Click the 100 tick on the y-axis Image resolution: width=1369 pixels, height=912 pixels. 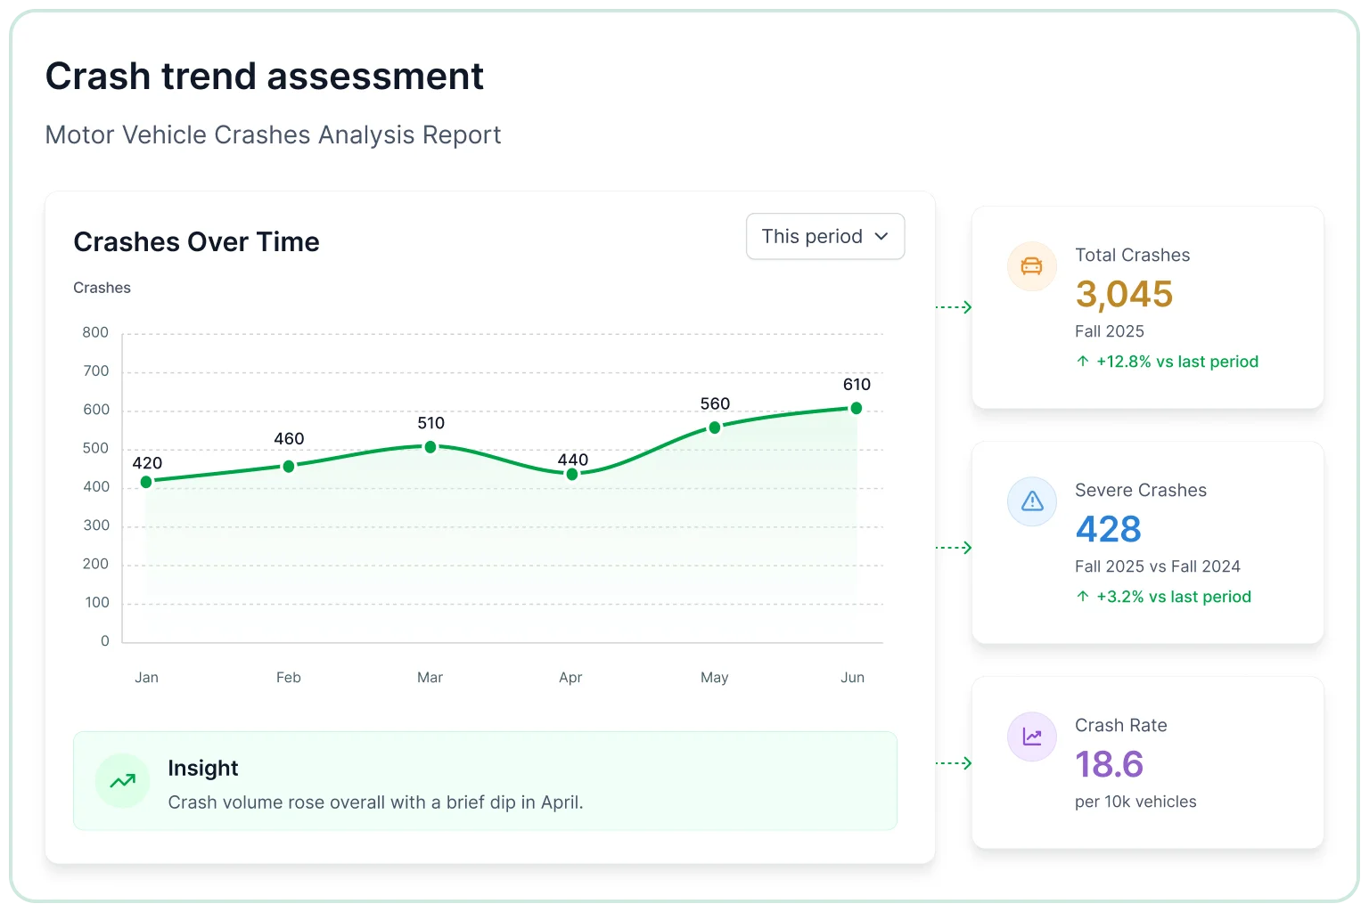pos(97,602)
